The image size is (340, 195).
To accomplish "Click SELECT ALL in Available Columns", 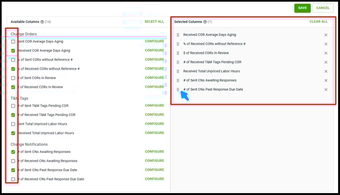I will tap(154, 21).
